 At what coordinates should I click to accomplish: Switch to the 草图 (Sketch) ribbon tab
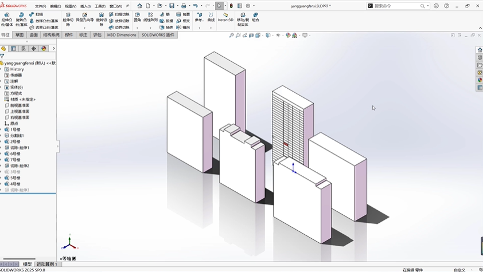click(20, 35)
